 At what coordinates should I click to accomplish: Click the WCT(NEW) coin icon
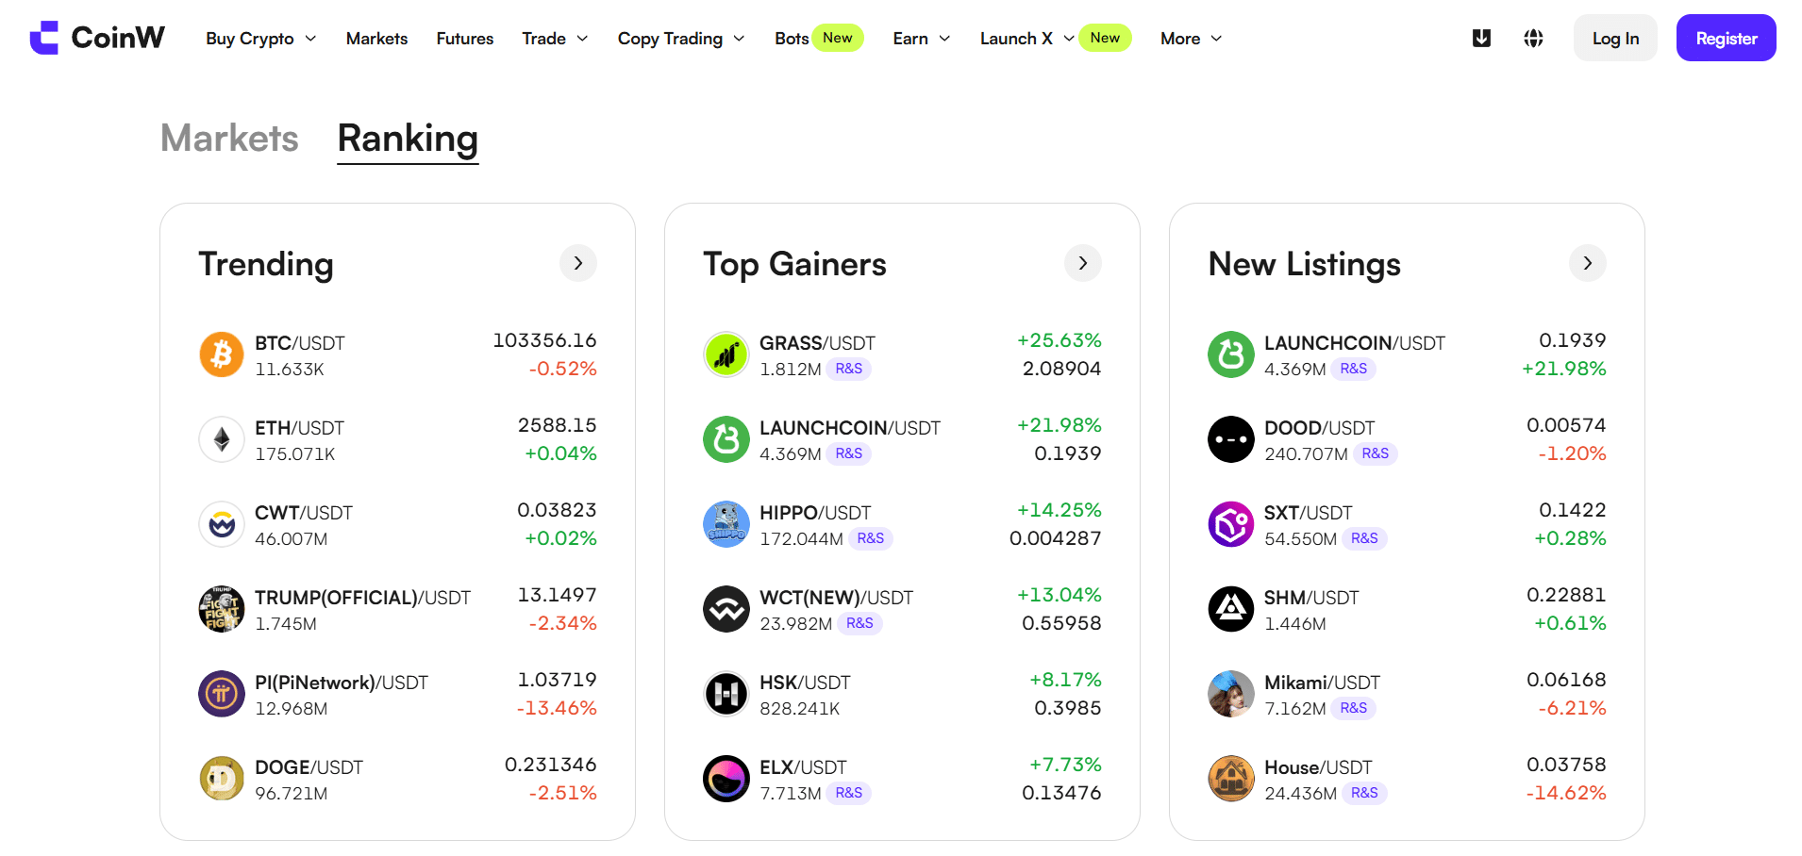click(726, 609)
